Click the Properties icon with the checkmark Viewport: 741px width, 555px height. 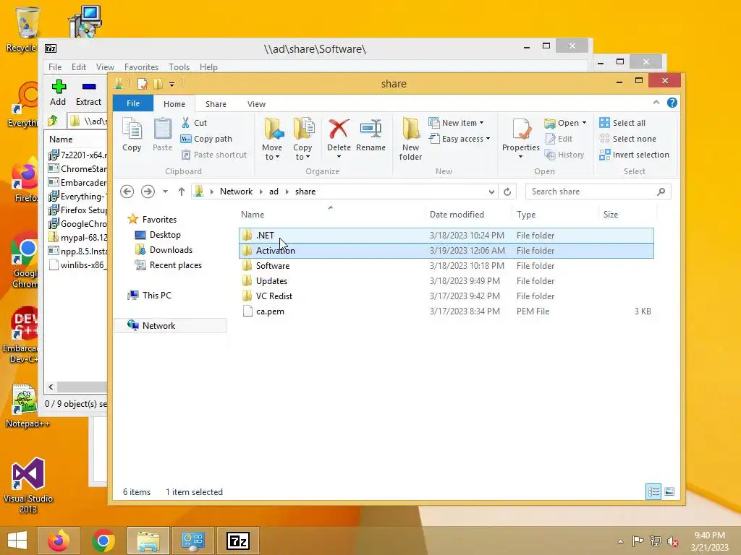pos(521,129)
